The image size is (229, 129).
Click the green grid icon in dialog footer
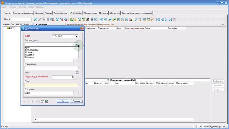tap(47, 101)
